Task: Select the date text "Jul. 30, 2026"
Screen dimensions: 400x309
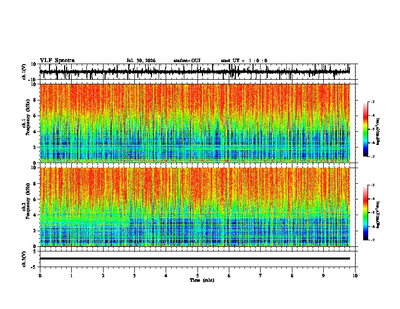Action: (141, 61)
